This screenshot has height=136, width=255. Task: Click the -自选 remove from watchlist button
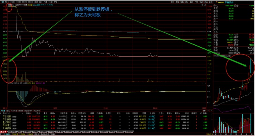click(x=206, y=2)
